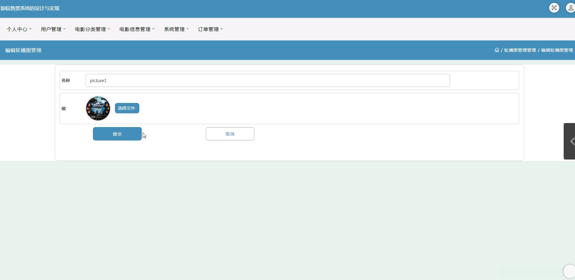The width and height of the screenshot is (575, 280).
Task: Open the 系统管理 dropdown menu
Action: 177,29
